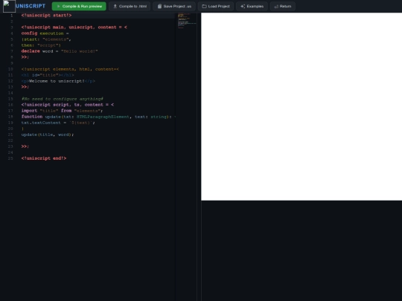Click the UNISCRIPT title text

pyautogui.click(x=31, y=6)
